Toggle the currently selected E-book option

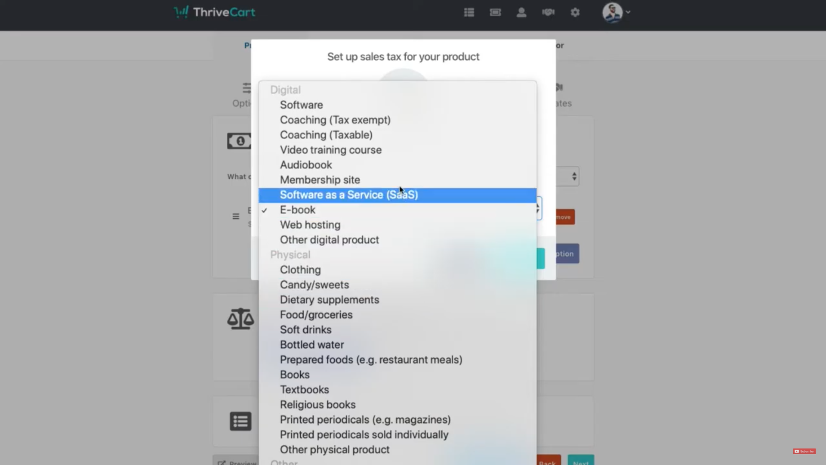pos(298,210)
